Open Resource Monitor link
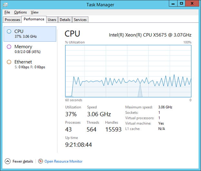The width and height of the screenshot is (201, 171). pos(63,161)
